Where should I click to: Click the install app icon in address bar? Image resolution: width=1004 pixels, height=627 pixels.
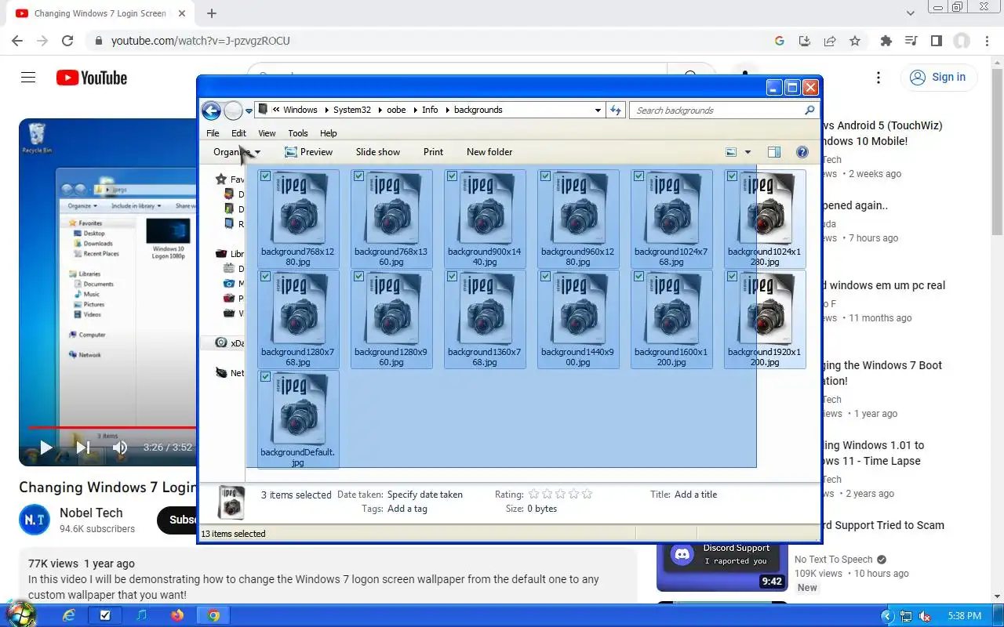click(804, 41)
